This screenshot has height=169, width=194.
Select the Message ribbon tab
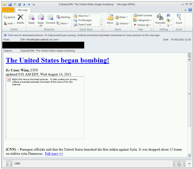click(23, 10)
